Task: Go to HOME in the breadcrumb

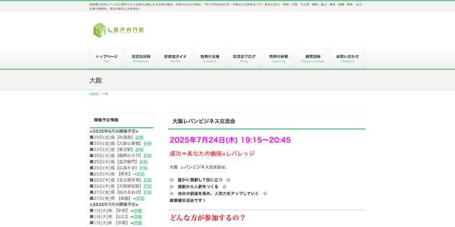Action: [x=94, y=94]
